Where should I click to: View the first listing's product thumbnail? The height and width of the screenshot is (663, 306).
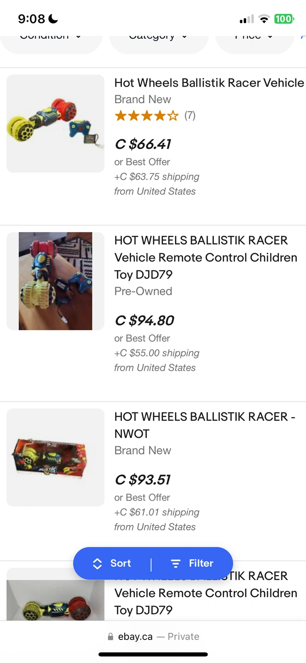coord(56,123)
